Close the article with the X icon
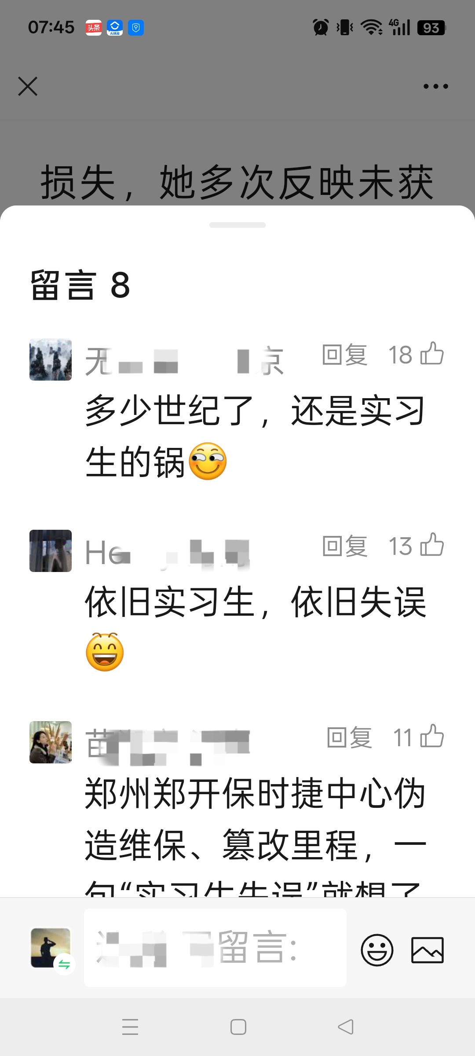Image resolution: width=475 pixels, height=1056 pixels. point(28,86)
